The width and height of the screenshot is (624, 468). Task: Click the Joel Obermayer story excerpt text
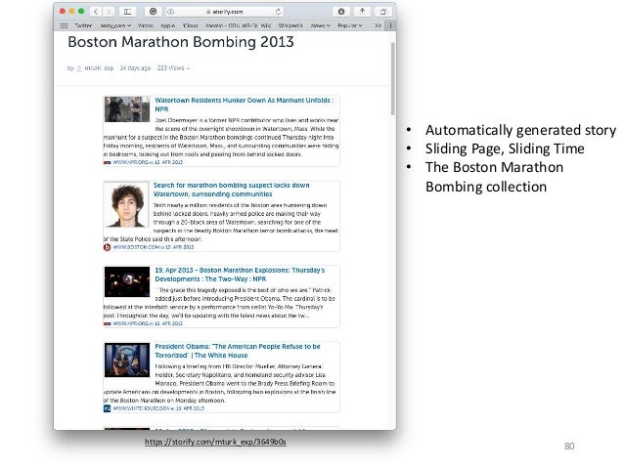(221, 137)
